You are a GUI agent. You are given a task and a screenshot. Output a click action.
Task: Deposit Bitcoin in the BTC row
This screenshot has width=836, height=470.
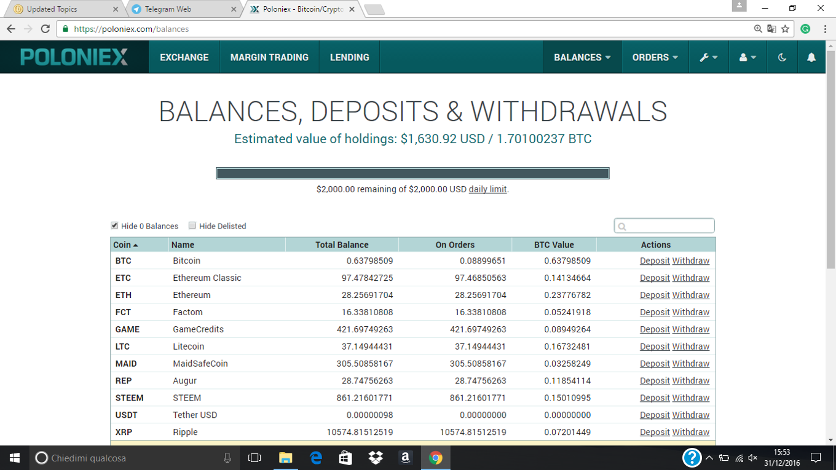click(655, 260)
